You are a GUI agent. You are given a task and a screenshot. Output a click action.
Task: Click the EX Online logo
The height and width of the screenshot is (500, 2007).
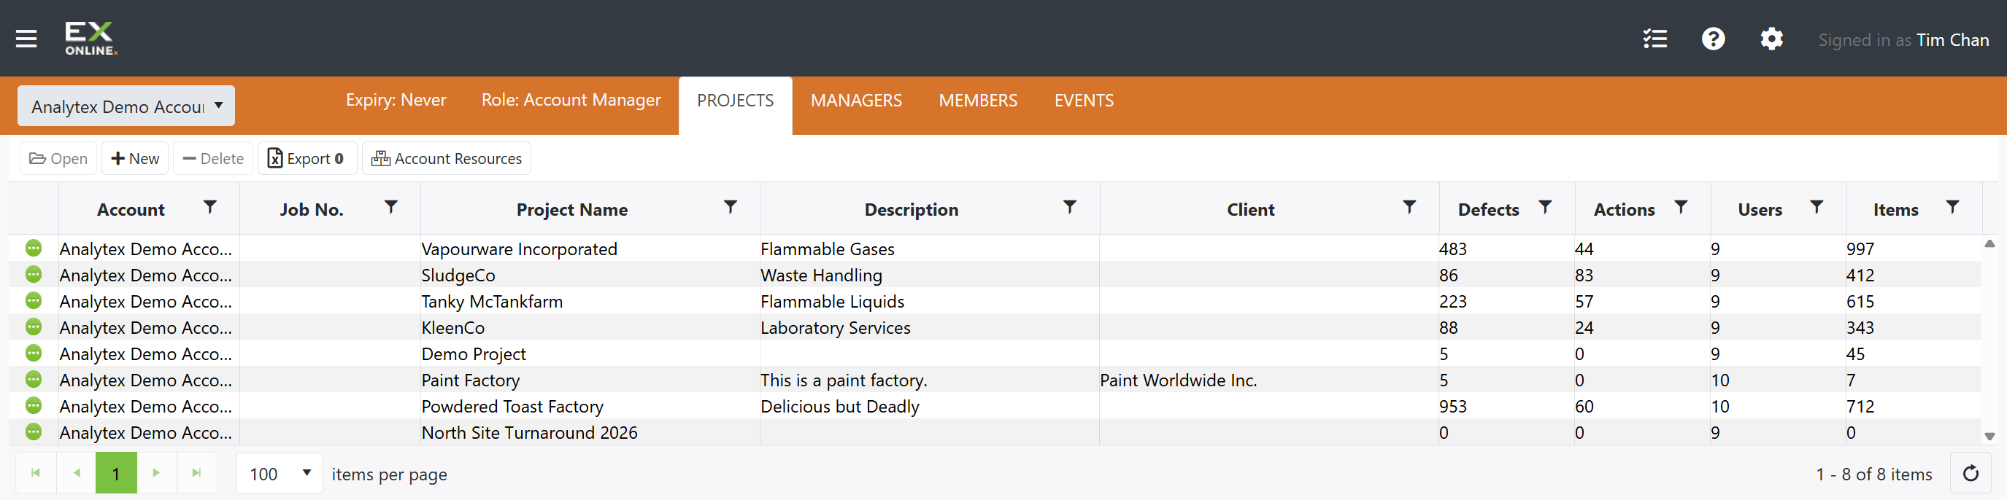tap(90, 38)
